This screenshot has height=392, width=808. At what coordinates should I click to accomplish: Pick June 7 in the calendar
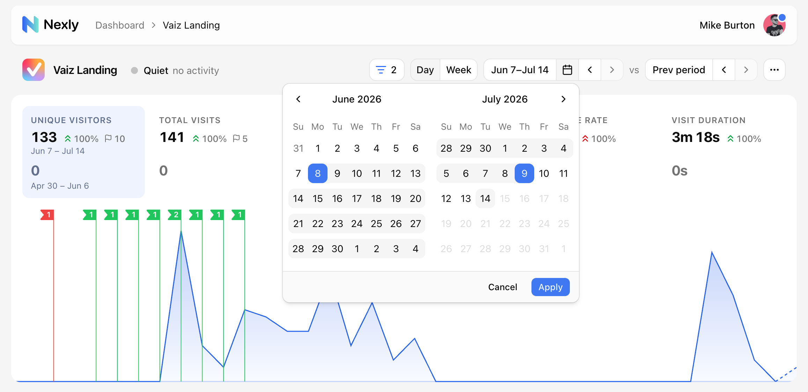click(298, 173)
